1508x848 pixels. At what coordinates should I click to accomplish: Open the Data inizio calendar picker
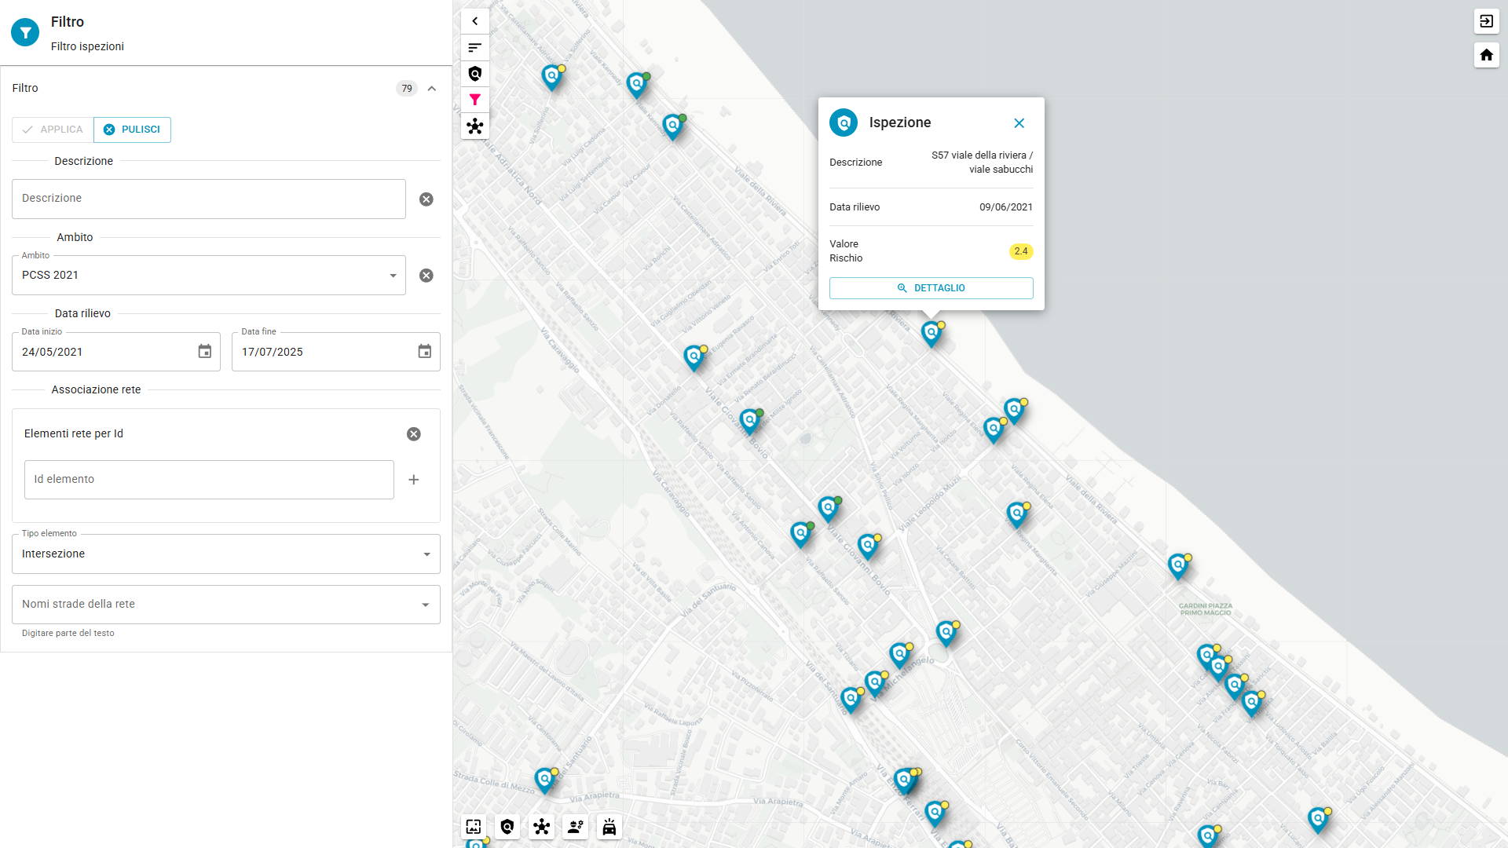[x=204, y=352]
